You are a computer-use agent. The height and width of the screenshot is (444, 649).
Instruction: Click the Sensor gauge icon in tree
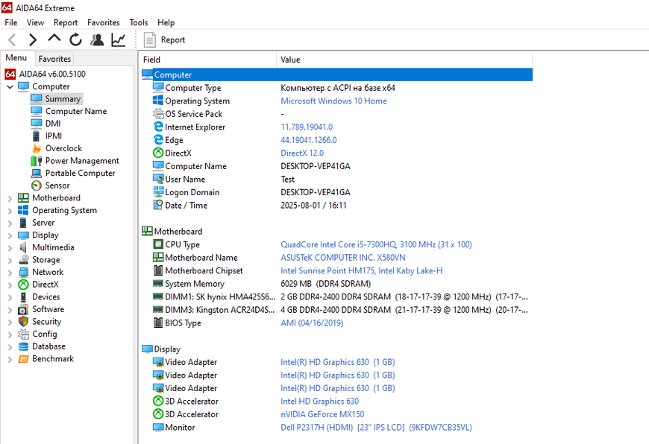(37, 185)
